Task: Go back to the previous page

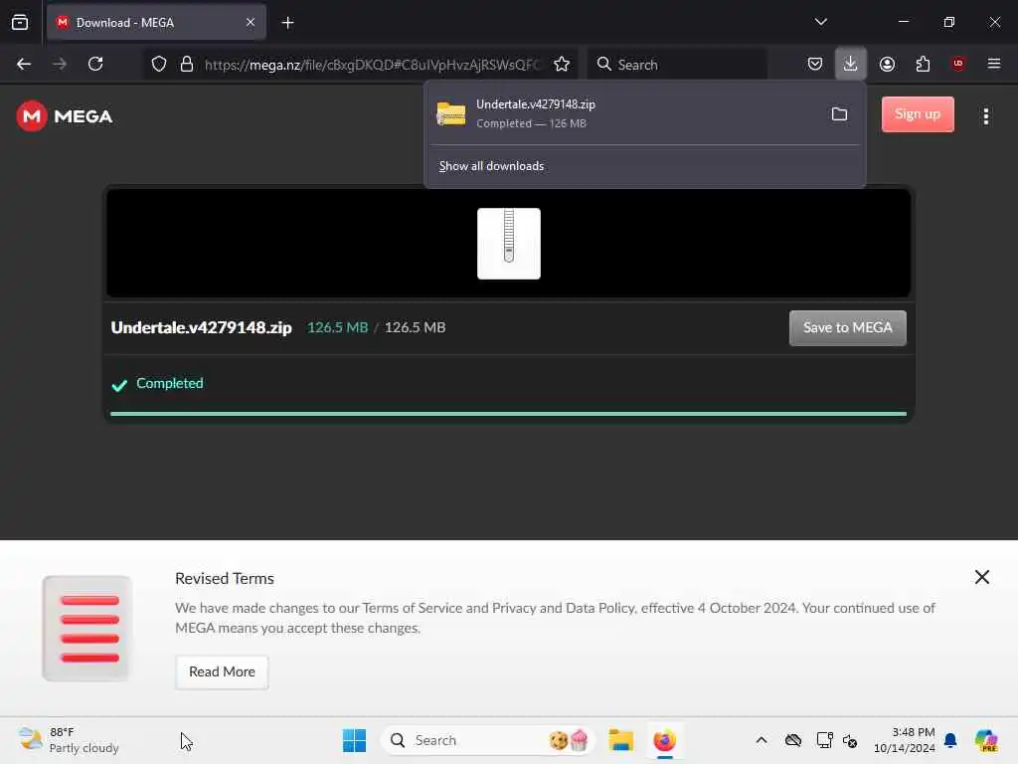Action: tap(24, 64)
